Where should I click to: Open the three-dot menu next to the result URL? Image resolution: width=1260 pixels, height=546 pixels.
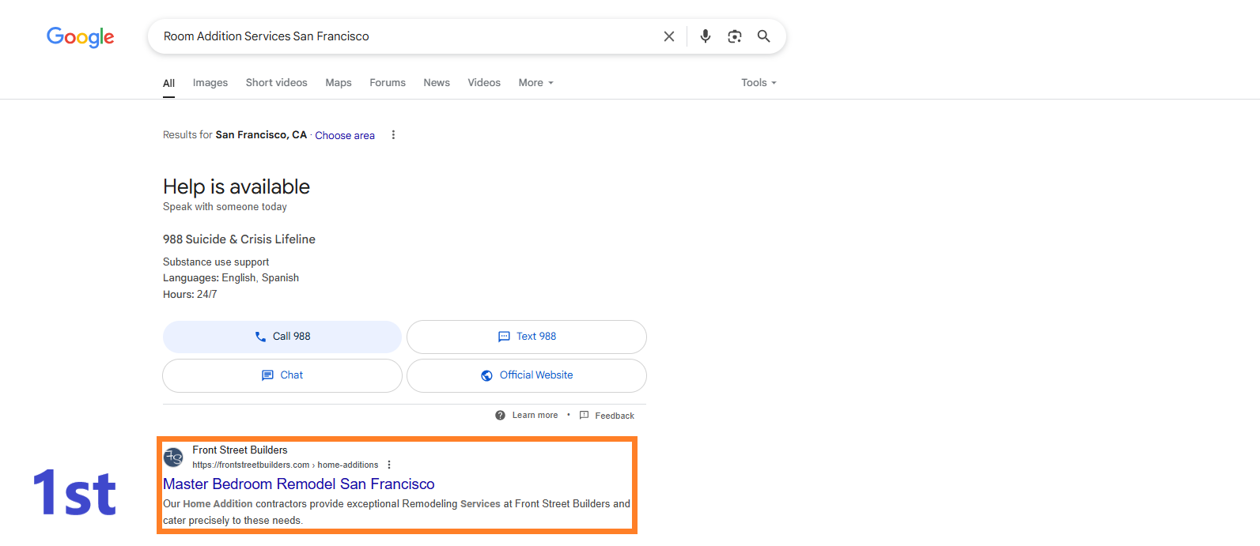[x=389, y=465]
